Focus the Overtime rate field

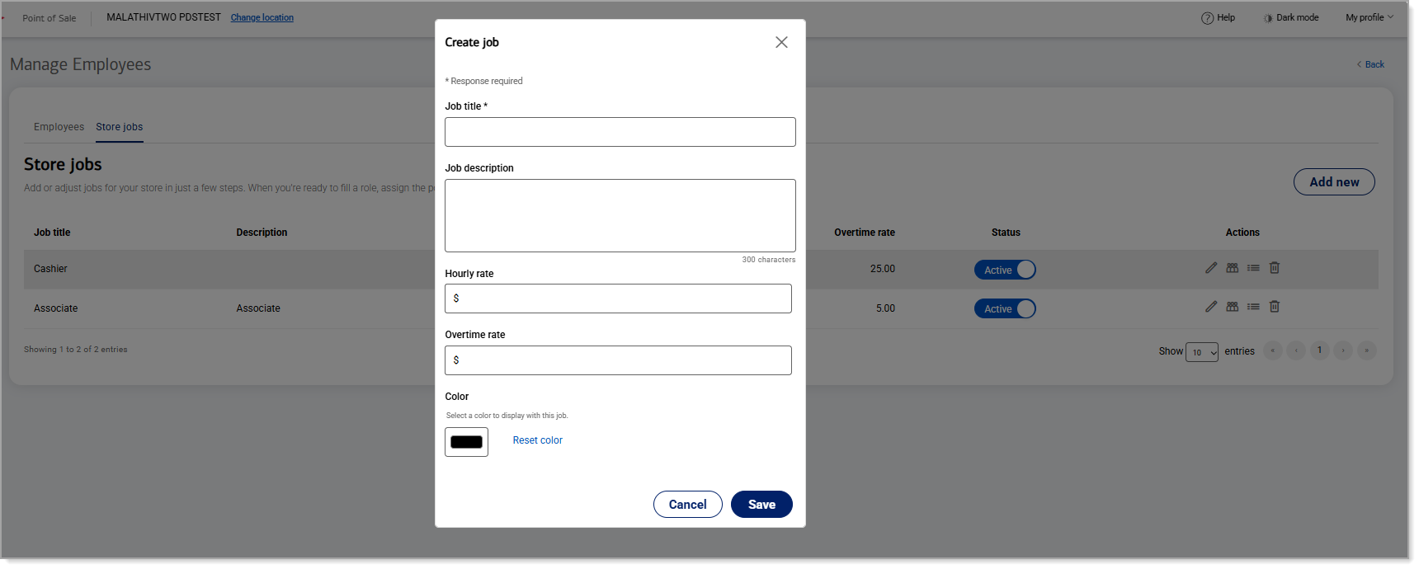pos(618,360)
